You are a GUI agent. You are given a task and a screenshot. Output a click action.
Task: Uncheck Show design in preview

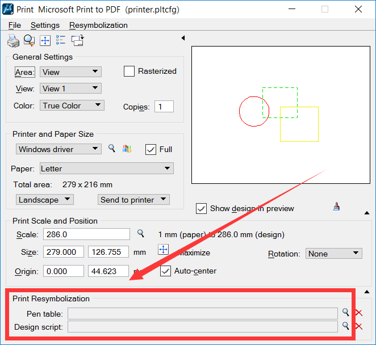tap(201, 208)
